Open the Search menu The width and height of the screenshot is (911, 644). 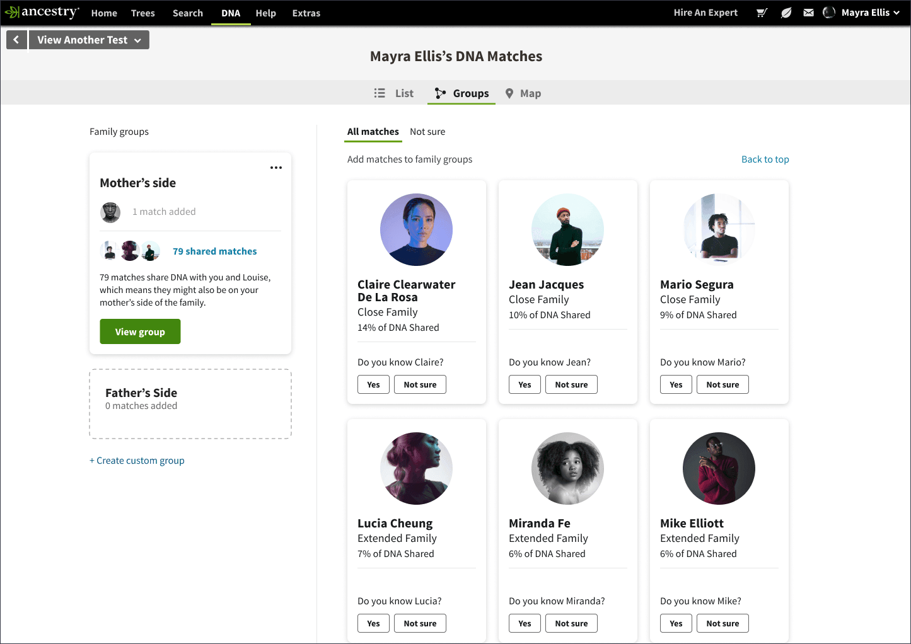coord(188,13)
